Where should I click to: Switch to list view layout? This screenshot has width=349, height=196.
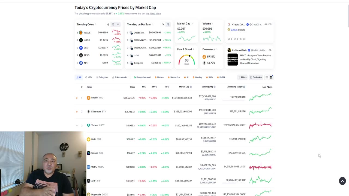[x=267, y=77]
